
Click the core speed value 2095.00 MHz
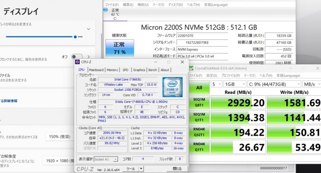[x=112, y=133]
